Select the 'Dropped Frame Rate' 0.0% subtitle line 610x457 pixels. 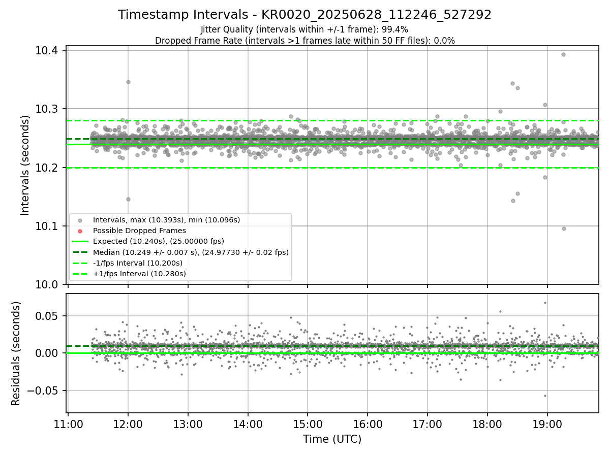[x=304, y=41]
